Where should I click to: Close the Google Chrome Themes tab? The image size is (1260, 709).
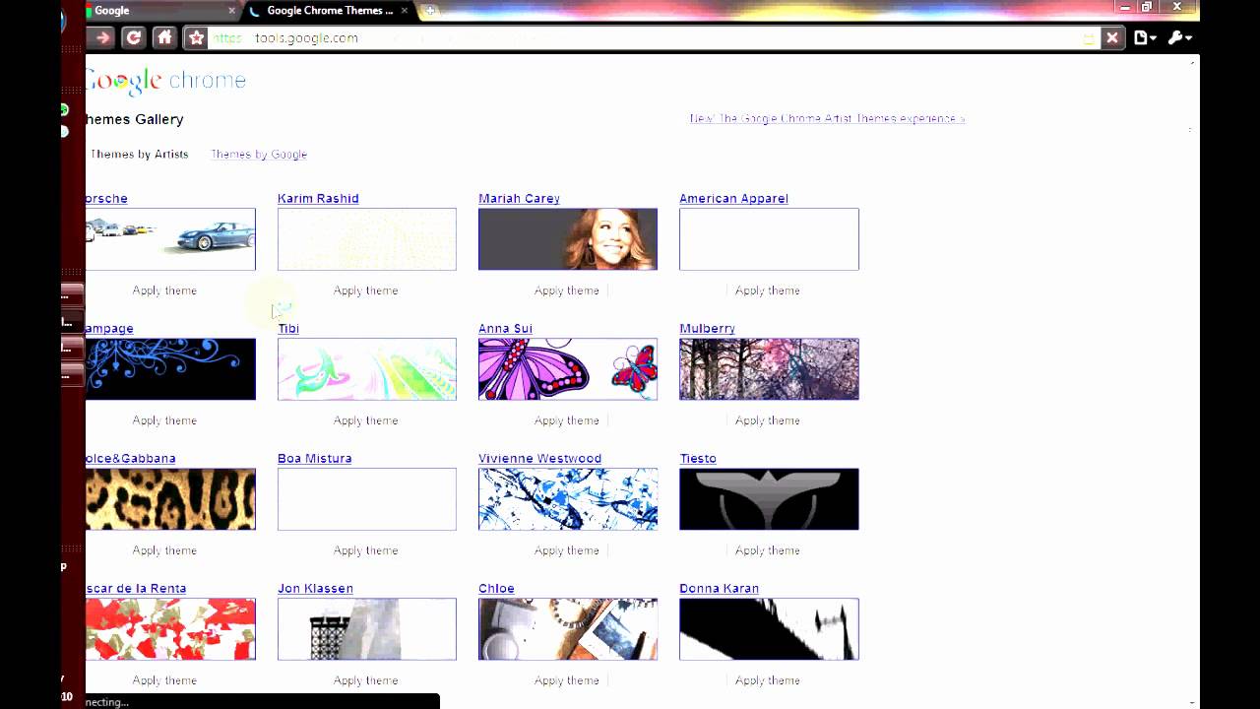pyautogui.click(x=404, y=11)
